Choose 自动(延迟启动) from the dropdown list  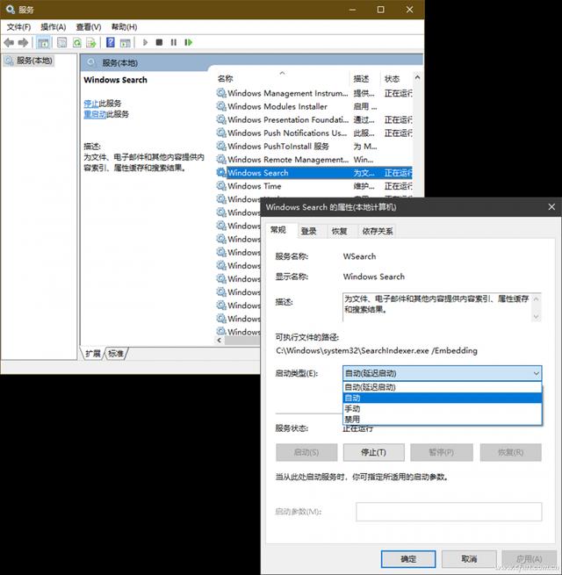(x=442, y=387)
